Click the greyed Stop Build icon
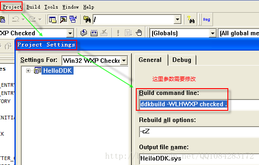259x165 pixels. (x=104, y=33)
